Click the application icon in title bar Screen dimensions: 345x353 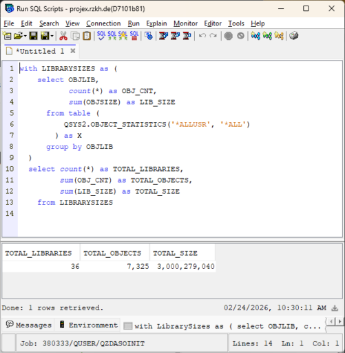coord(10,9)
